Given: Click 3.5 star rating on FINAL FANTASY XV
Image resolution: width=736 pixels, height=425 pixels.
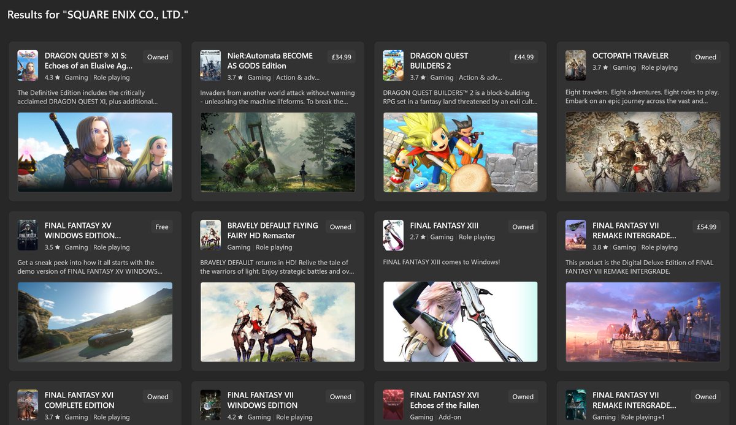Looking at the screenshot, I should click(52, 247).
